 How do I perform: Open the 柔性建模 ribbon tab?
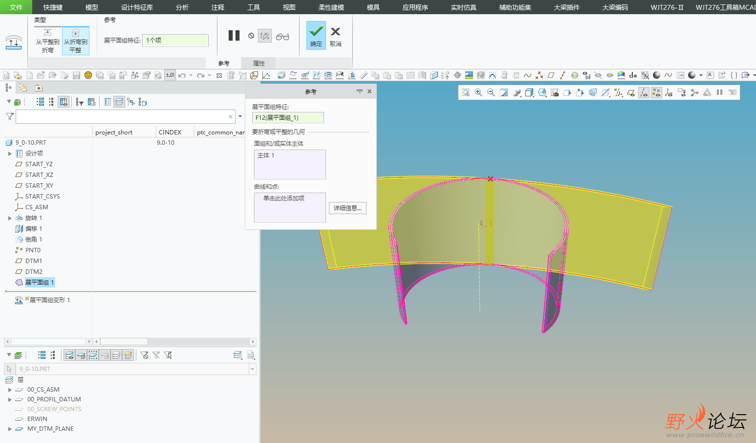tap(331, 7)
